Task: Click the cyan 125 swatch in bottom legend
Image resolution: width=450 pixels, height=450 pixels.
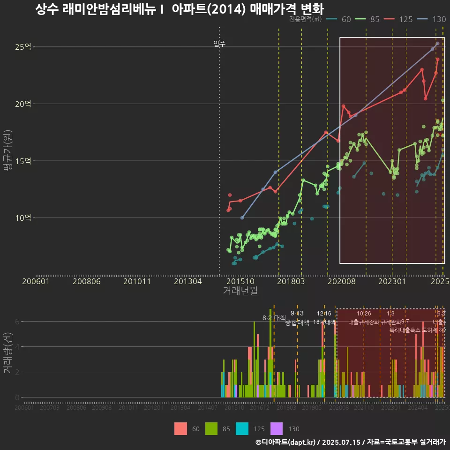Action: [x=242, y=429]
